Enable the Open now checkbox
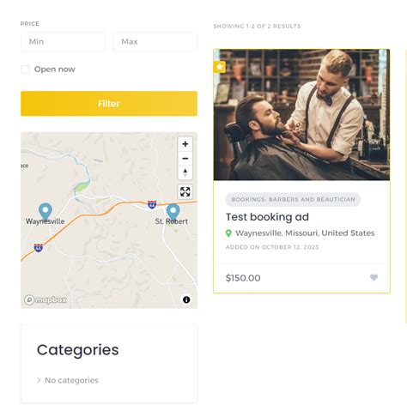The image size is (407, 411). click(25, 70)
